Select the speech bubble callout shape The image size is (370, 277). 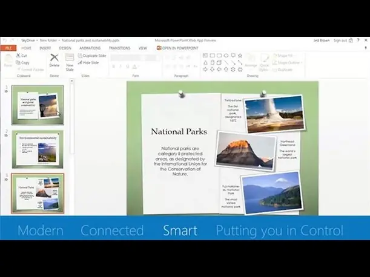233,56
